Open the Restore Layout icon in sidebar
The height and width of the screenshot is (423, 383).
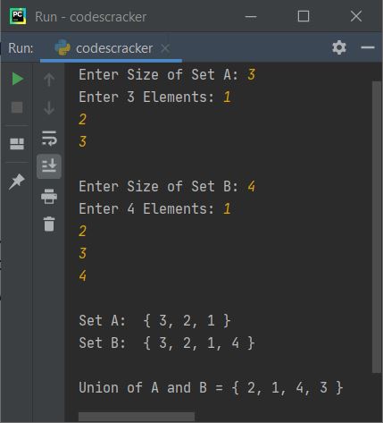(x=17, y=144)
